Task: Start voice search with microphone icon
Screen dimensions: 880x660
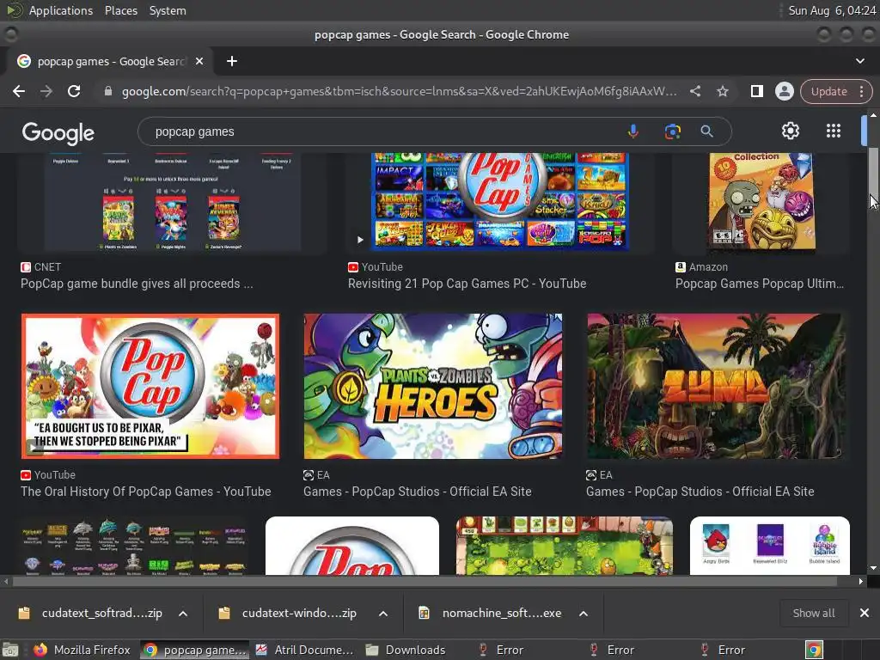Action: click(633, 131)
